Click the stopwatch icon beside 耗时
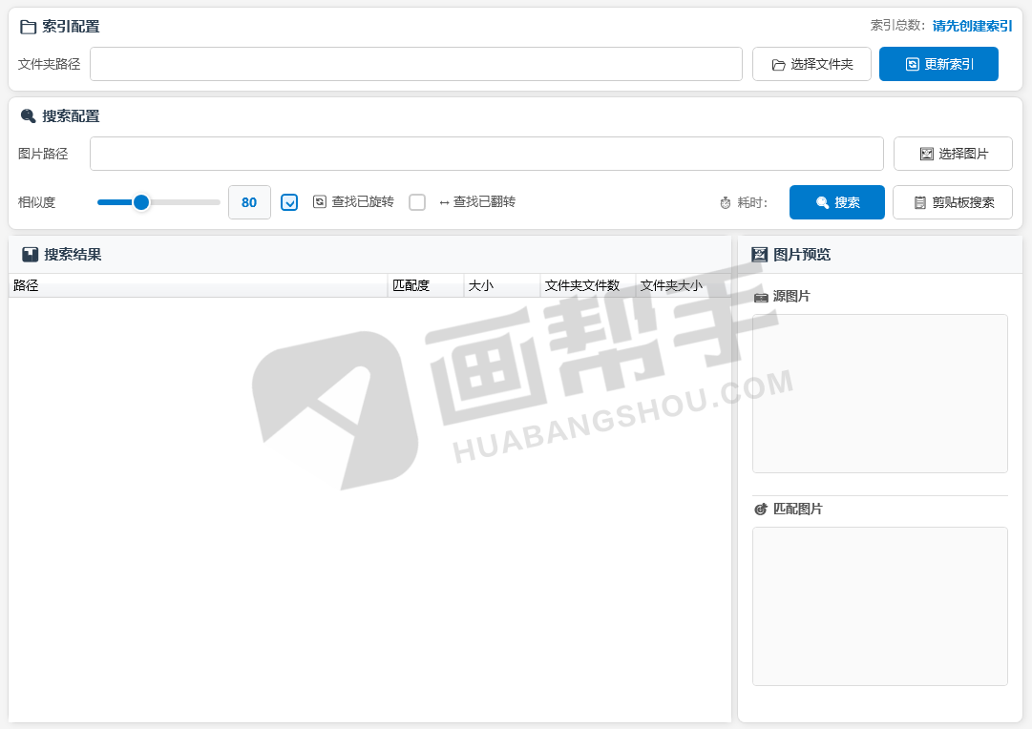This screenshot has height=729, width=1032. click(726, 202)
